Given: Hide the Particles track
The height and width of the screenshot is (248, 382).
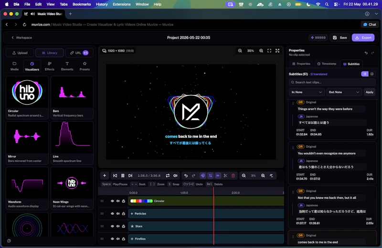Looking at the screenshot, I should 112,214.
